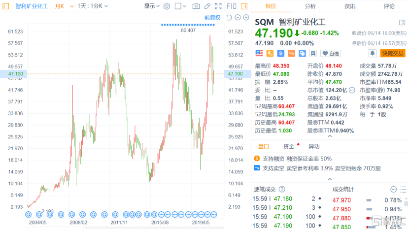Switch to the 资讯 tab
Screen dimensions: 409x229
[349, 6]
